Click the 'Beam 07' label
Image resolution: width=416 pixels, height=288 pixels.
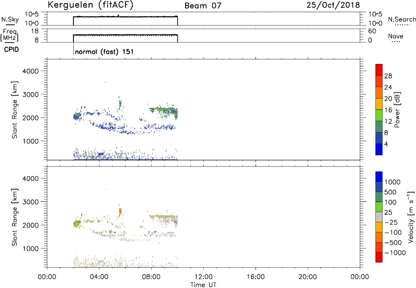(x=203, y=6)
